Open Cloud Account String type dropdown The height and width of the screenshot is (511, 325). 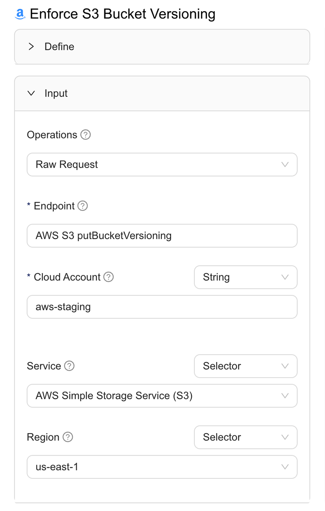[246, 277]
